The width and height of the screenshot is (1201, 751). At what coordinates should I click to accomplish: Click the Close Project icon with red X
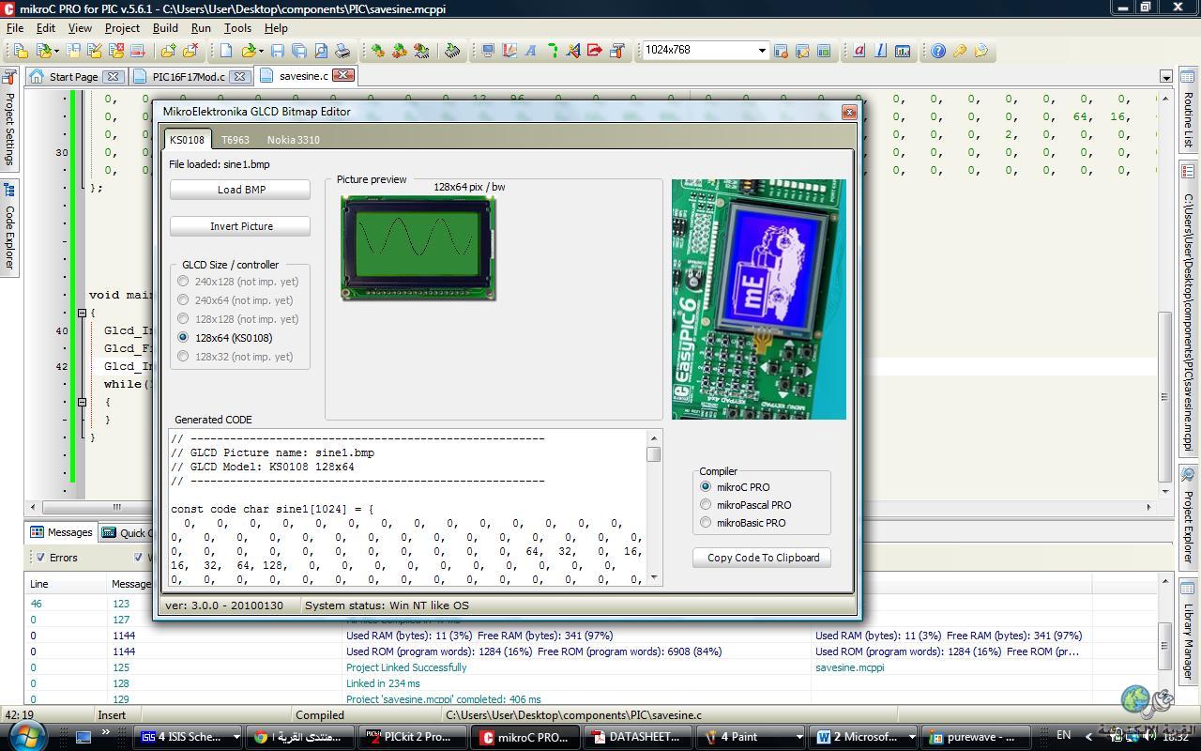[116, 51]
